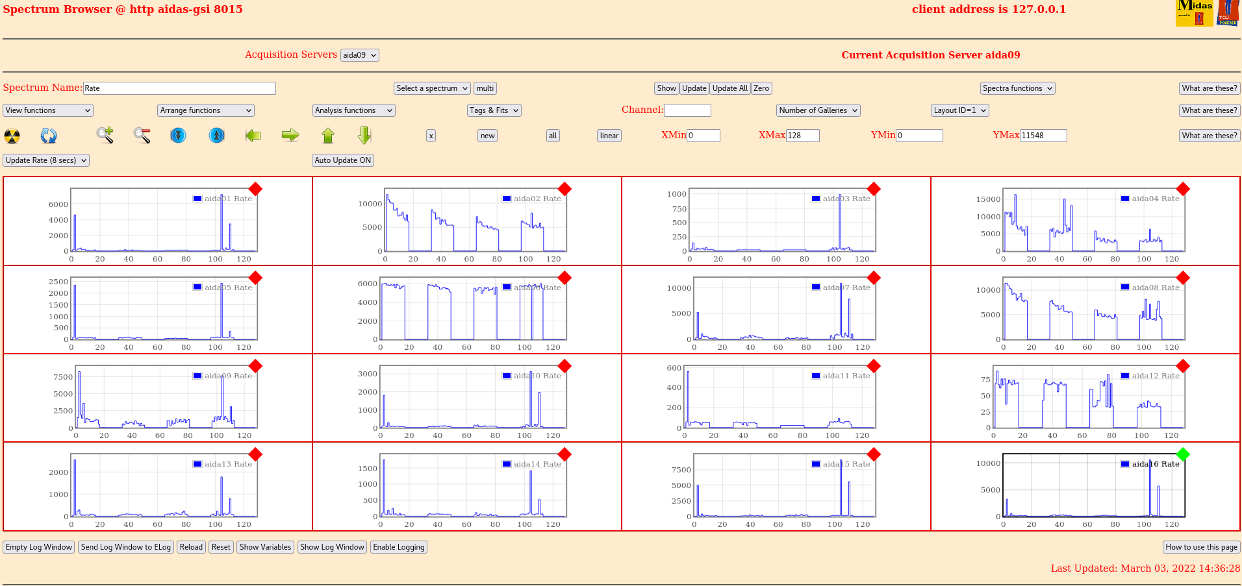Shift spectrum right with green right arrow
Viewport: 1242px width, 586px height.
[x=290, y=135]
